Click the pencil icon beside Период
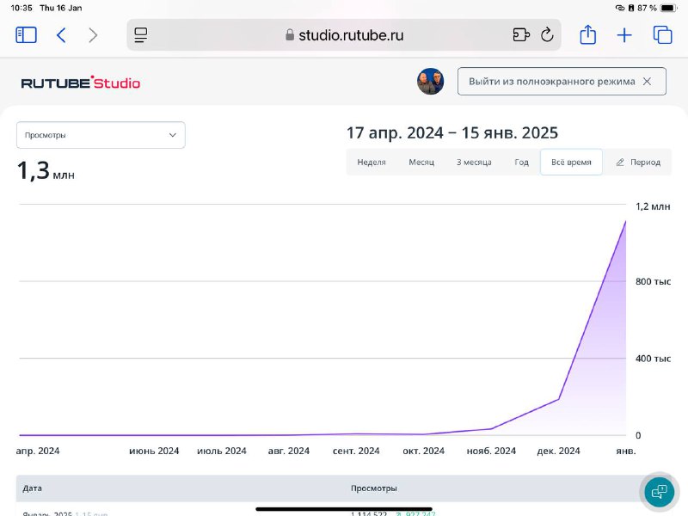 [x=619, y=163]
